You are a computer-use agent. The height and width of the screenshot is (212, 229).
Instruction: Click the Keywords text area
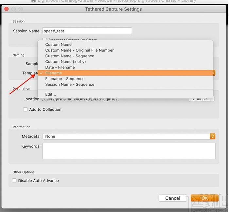(129, 151)
